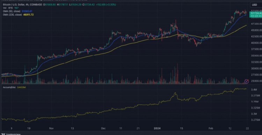Click the 22 date label on time axis
The height and width of the screenshot is (135, 262).
(247, 128)
